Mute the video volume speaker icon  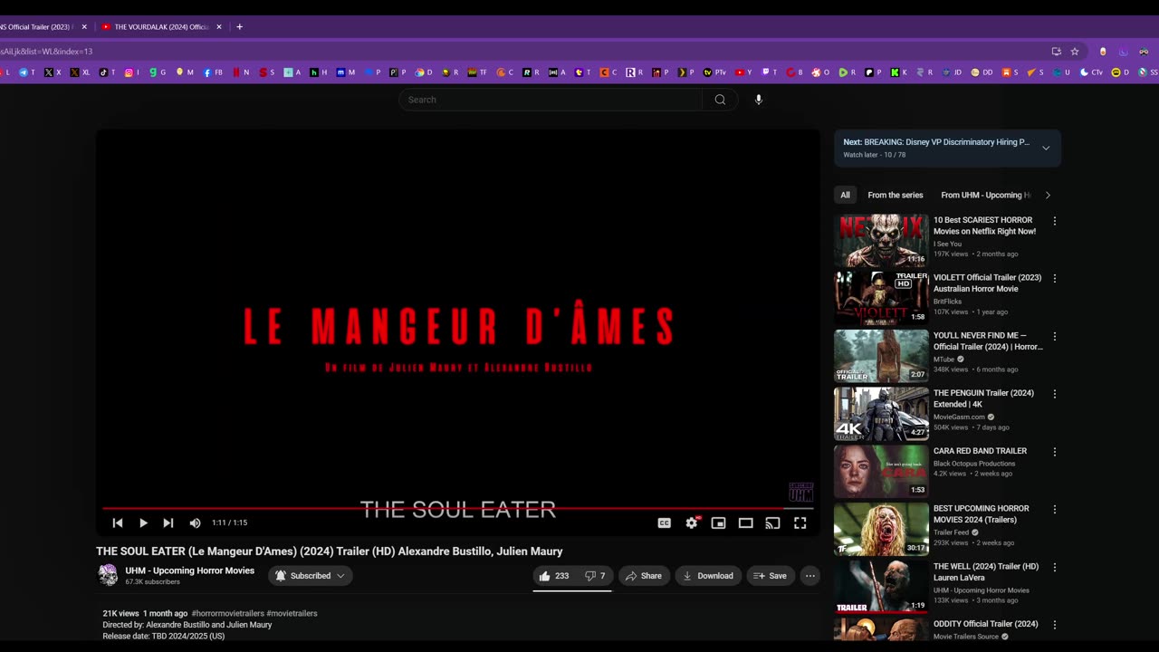pos(195,523)
